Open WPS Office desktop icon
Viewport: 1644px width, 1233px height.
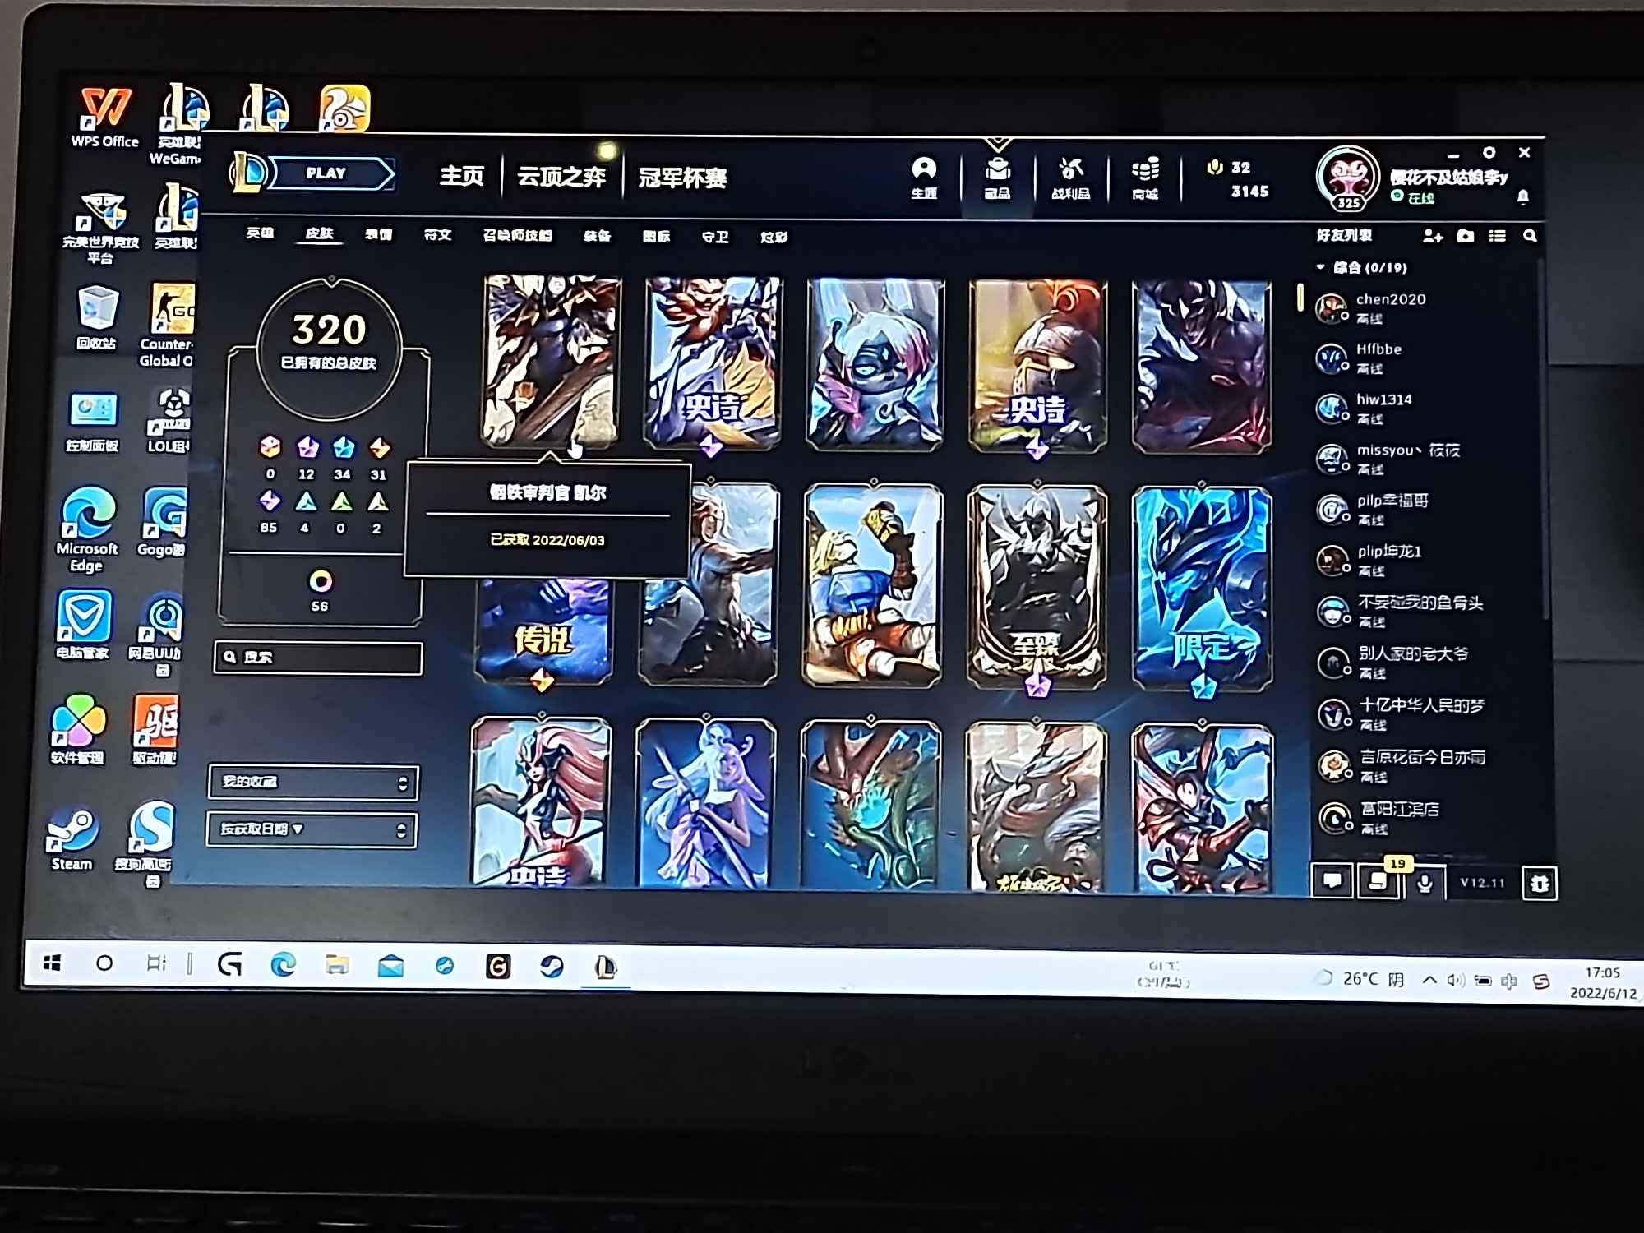104,118
